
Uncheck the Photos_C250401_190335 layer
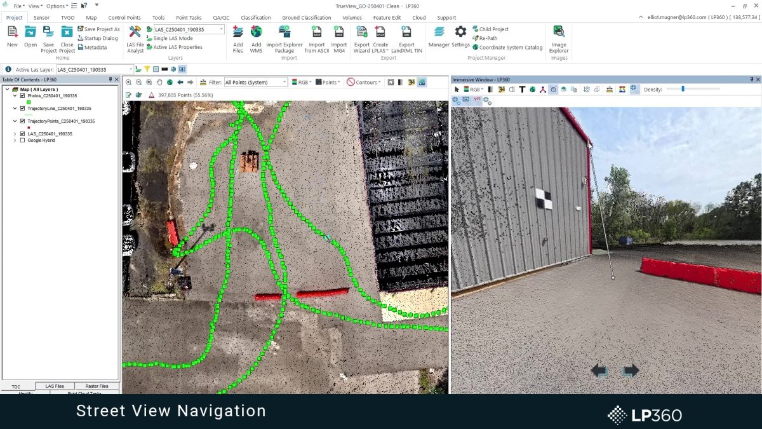[23, 96]
